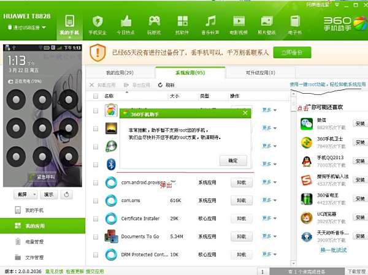Switch to 系统应用(95) tab
368x275 pixels.
[x=190, y=73]
